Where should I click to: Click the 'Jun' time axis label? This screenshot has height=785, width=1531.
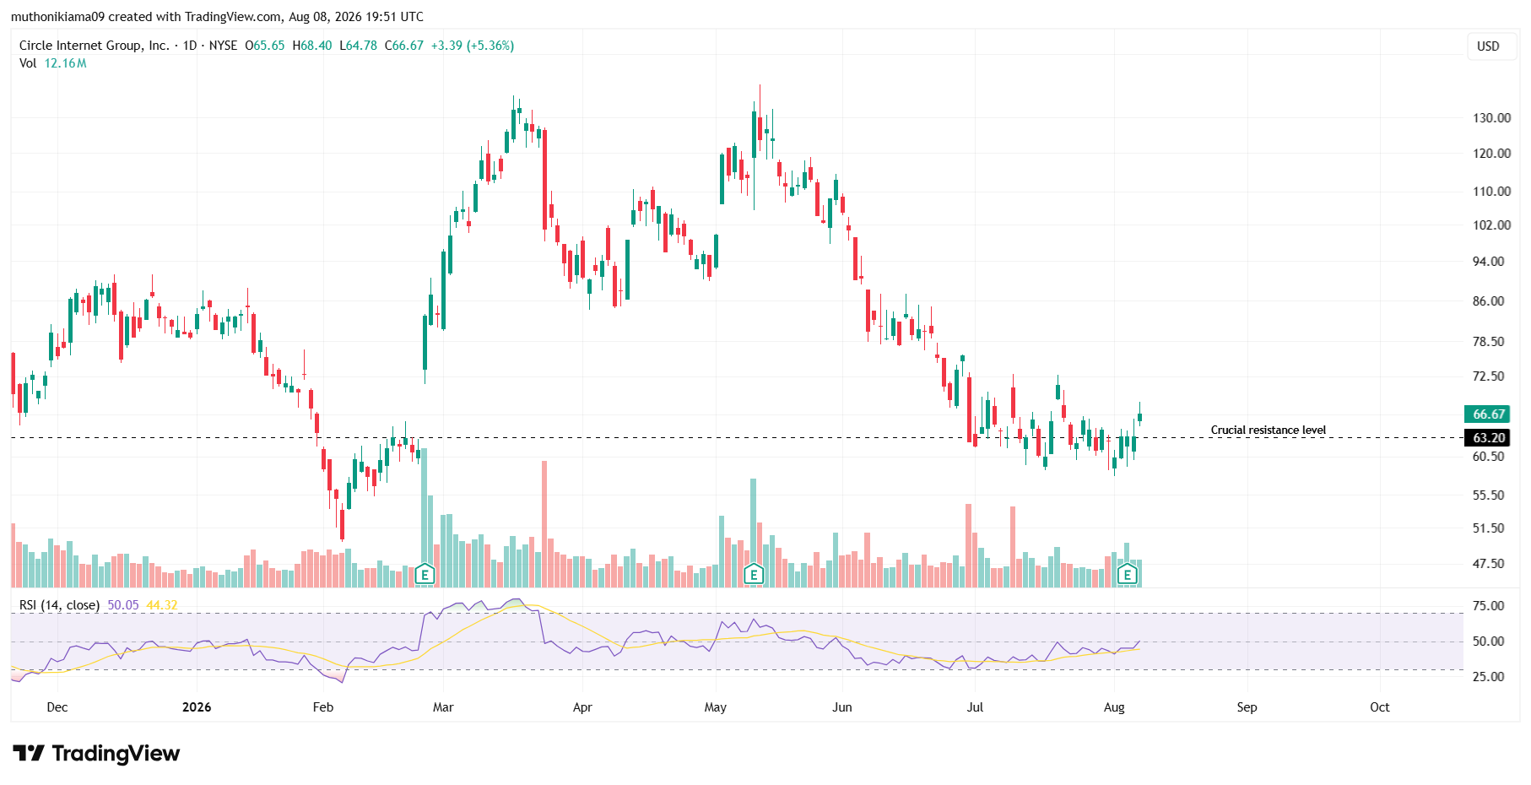(x=842, y=707)
